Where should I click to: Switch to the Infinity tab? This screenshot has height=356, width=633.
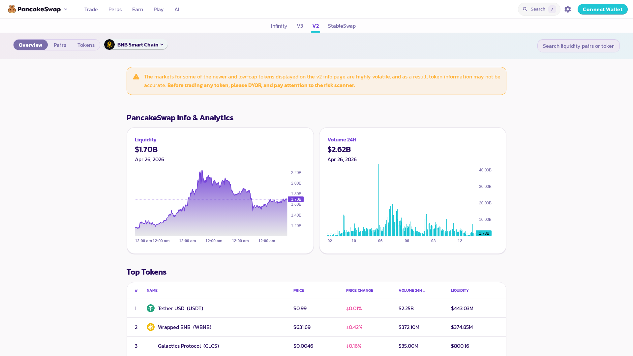tap(279, 26)
